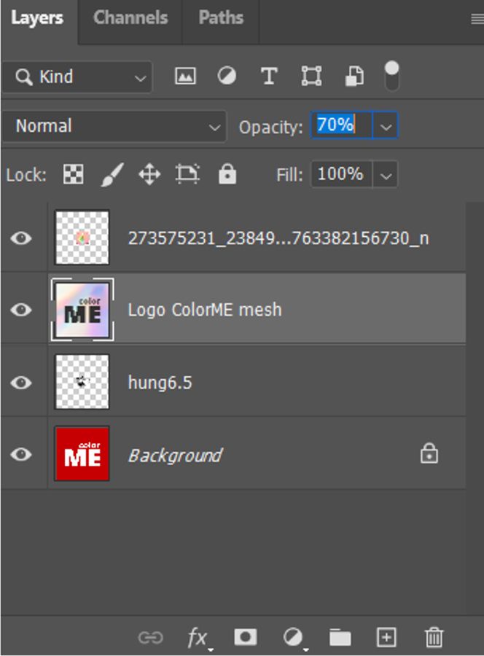484x656 pixels.
Task: Open the Fill slider dropdown arrow
Action: [386, 175]
